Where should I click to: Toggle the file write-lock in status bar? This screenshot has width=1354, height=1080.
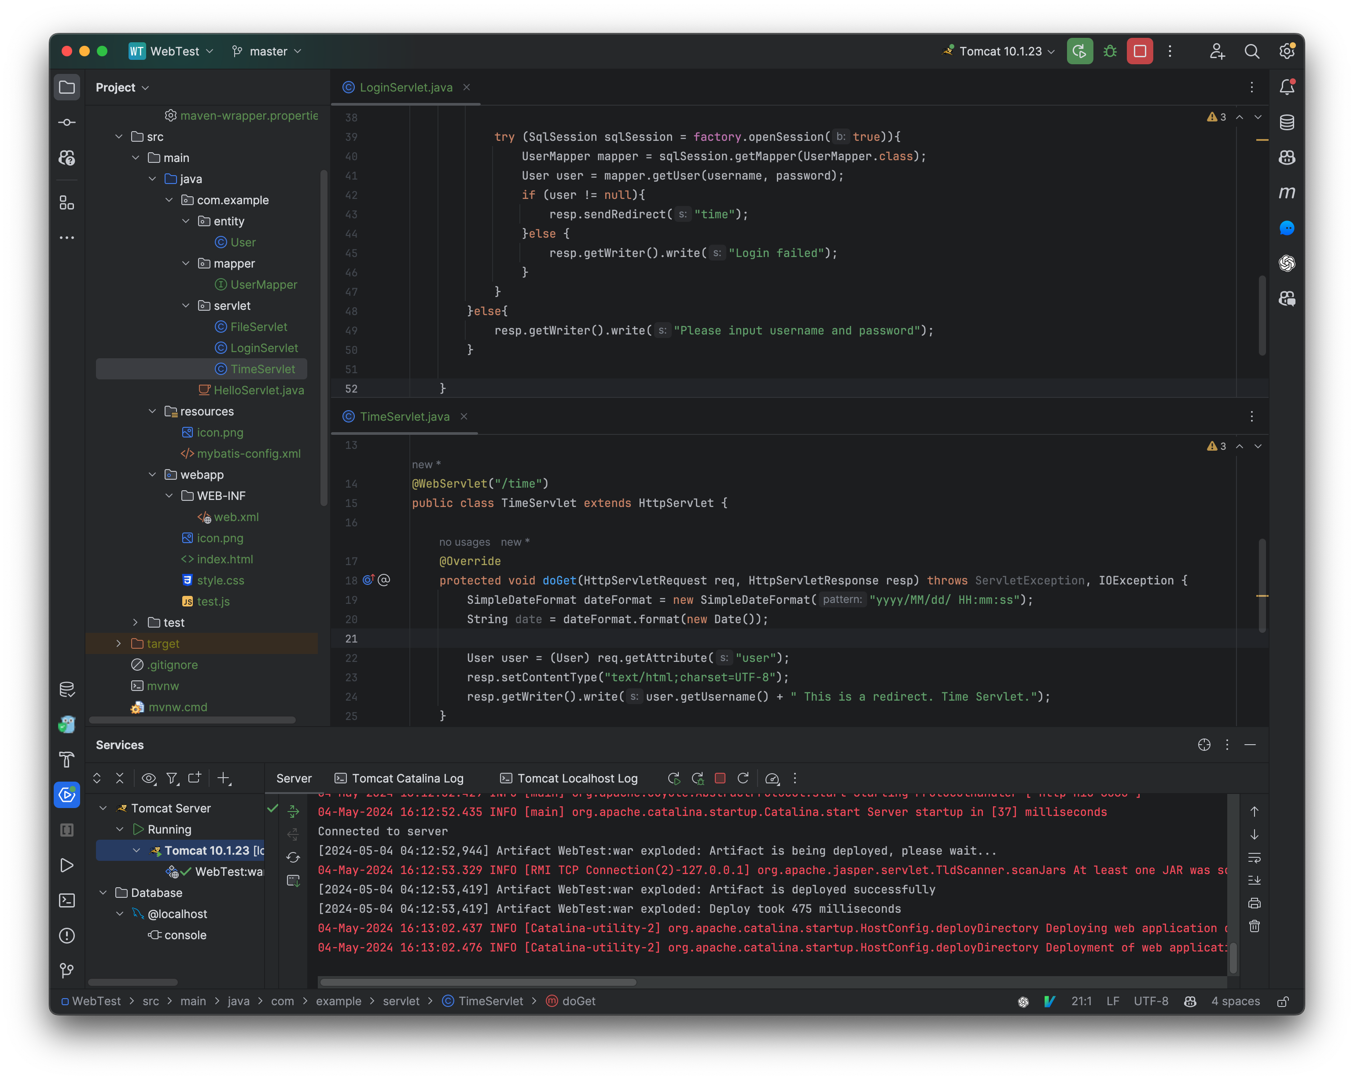(x=1283, y=1002)
